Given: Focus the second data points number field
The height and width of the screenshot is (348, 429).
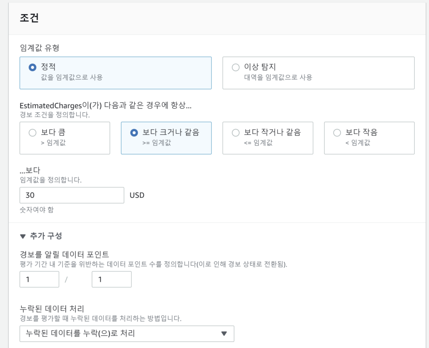Looking at the screenshot, I should (111, 279).
